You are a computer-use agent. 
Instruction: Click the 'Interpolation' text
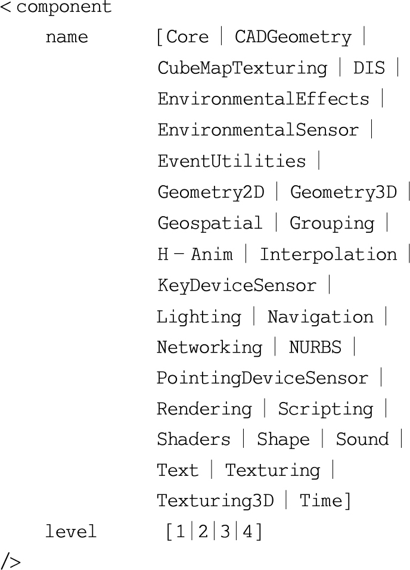[328, 254]
